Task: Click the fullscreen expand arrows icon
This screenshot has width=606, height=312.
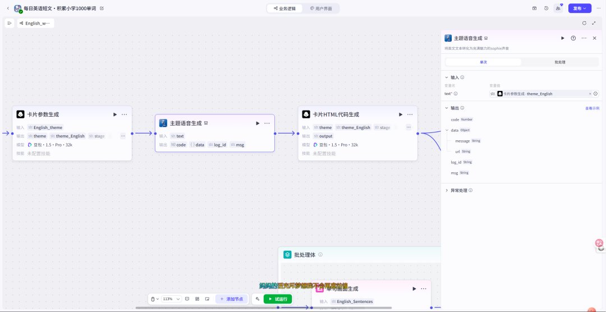Action: coord(594,23)
